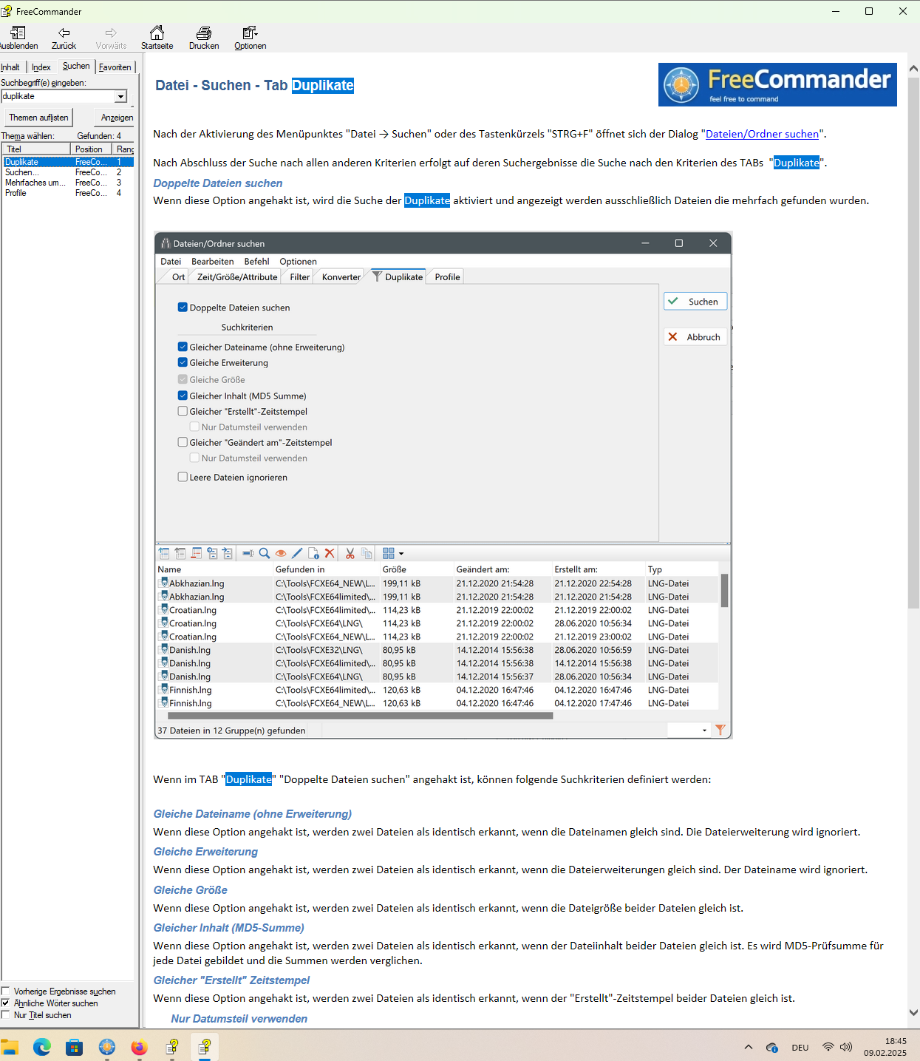Select the Suchen tab

pyautogui.click(x=76, y=66)
